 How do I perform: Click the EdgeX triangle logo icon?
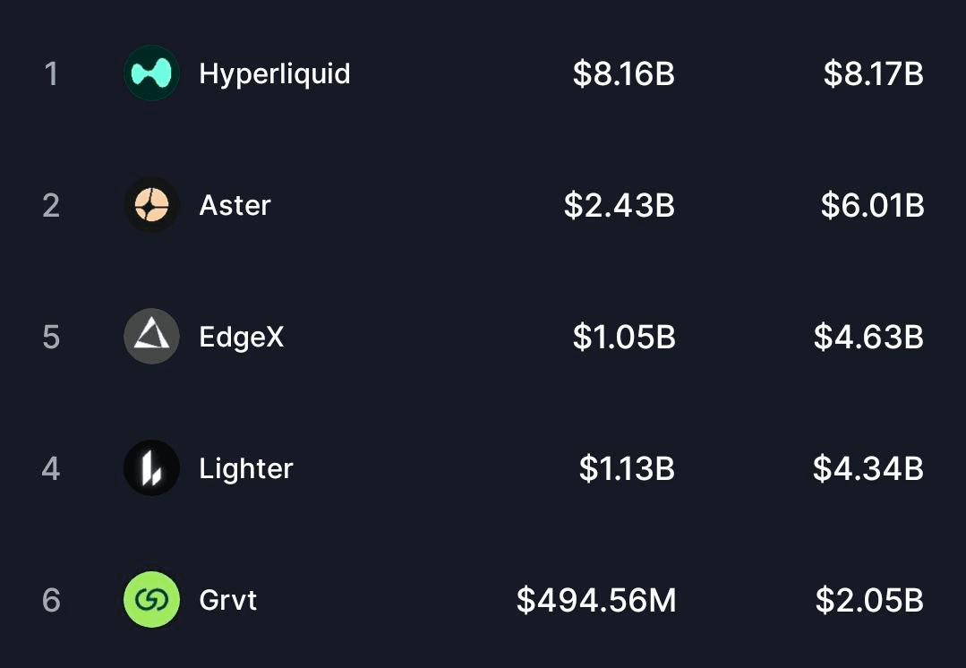click(x=151, y=337)
